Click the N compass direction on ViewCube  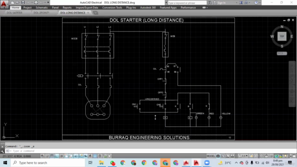pos(282,27)
